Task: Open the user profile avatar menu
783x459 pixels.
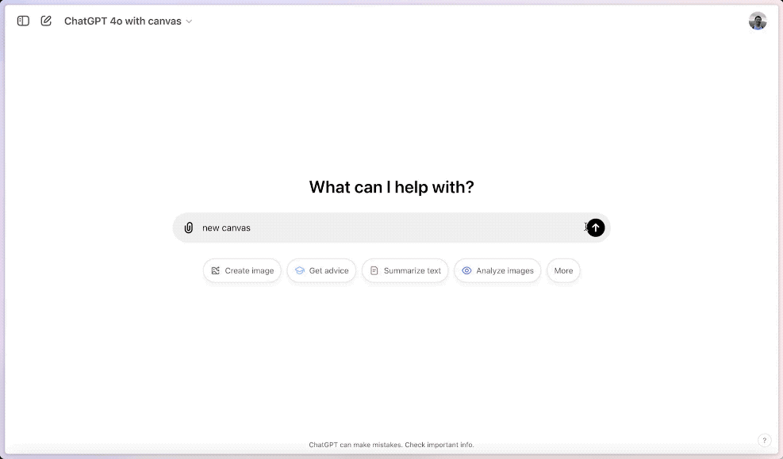Action: pos(758,21)
